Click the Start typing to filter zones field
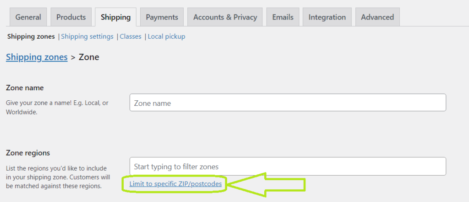This screenshot has height=202, width=469. tap(288, 166)
